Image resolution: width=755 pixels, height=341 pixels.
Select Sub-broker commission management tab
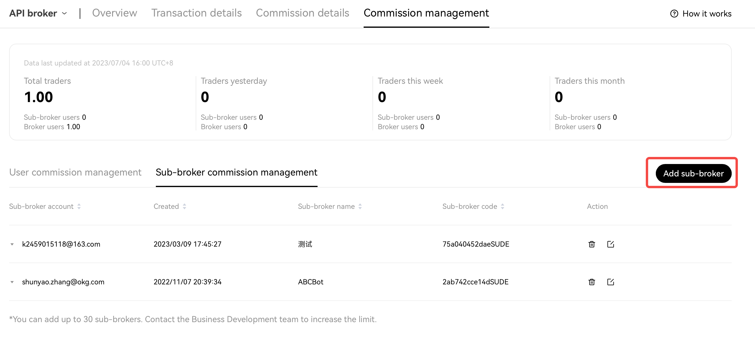(236, 172)
